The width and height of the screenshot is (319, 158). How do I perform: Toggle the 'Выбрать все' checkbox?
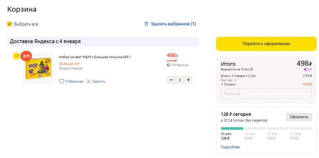10,24
